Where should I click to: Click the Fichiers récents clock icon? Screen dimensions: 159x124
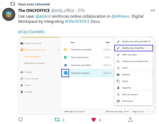pos(22,79)
